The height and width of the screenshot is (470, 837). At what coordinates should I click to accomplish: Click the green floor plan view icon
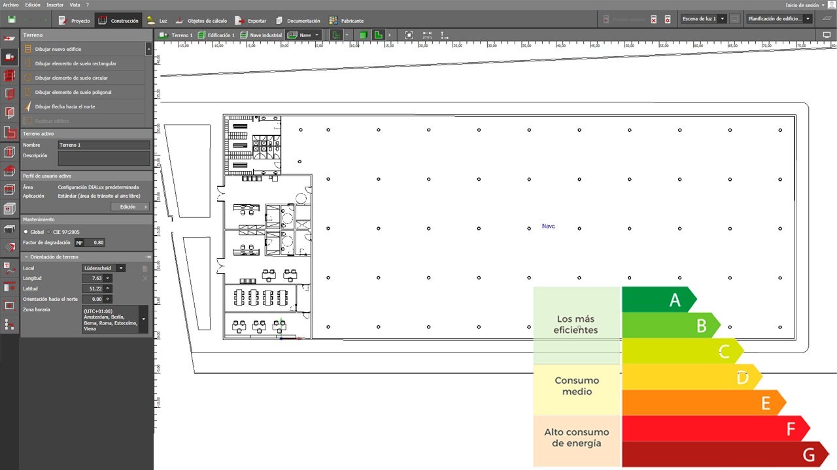(x=335, y=35)
